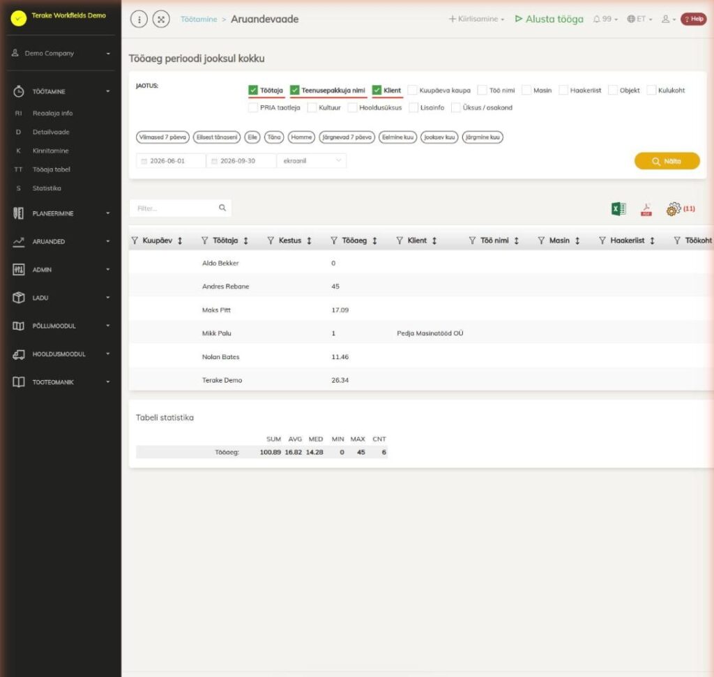
Task: Export table as PDF
Action: tap(646, 209)
